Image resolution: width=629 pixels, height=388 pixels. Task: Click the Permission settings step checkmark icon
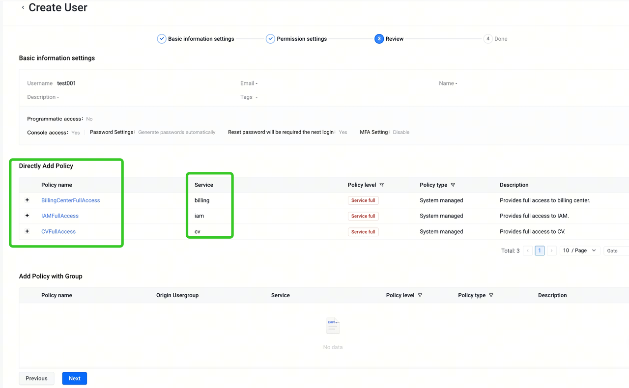click(x=270, y=39)
